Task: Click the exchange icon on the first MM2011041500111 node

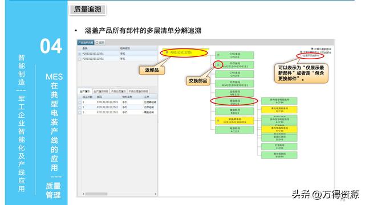Action: click(x=218, y=65)
